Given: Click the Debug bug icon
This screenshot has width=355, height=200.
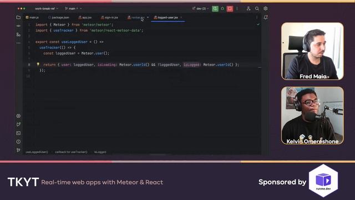Looking at the screenshot, I should pyautogui.click(x=222, y=9).
